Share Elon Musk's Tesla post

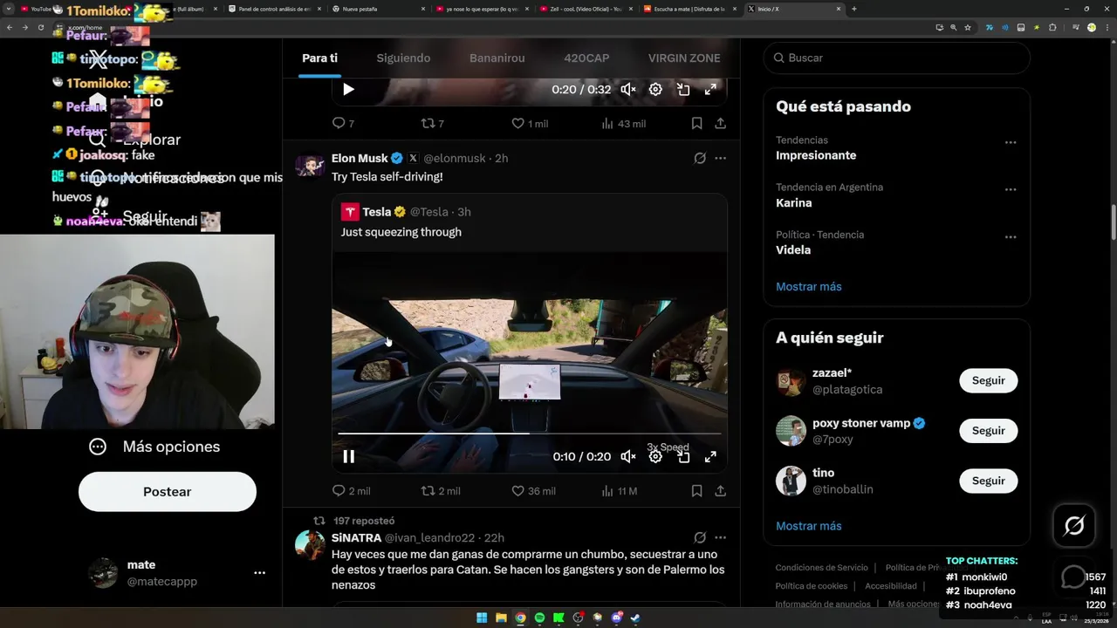tap(720, 491)
